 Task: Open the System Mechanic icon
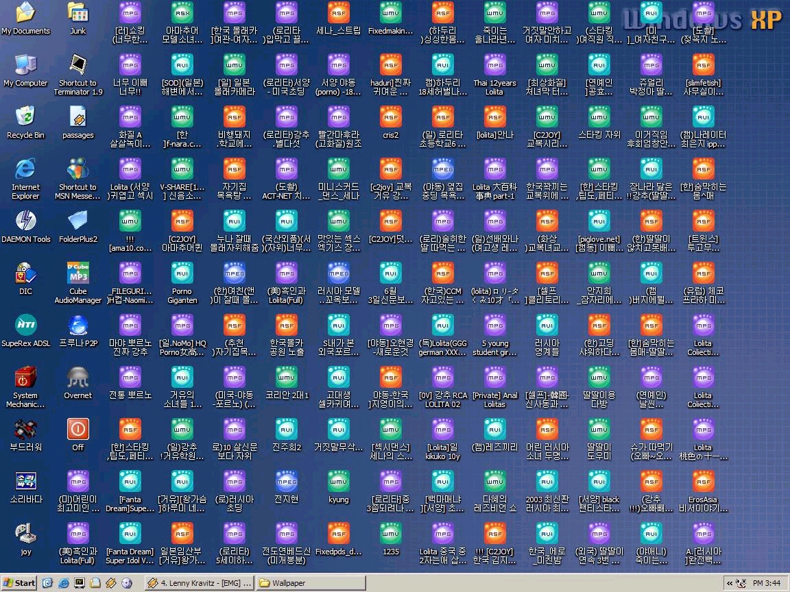coord(25,378)
